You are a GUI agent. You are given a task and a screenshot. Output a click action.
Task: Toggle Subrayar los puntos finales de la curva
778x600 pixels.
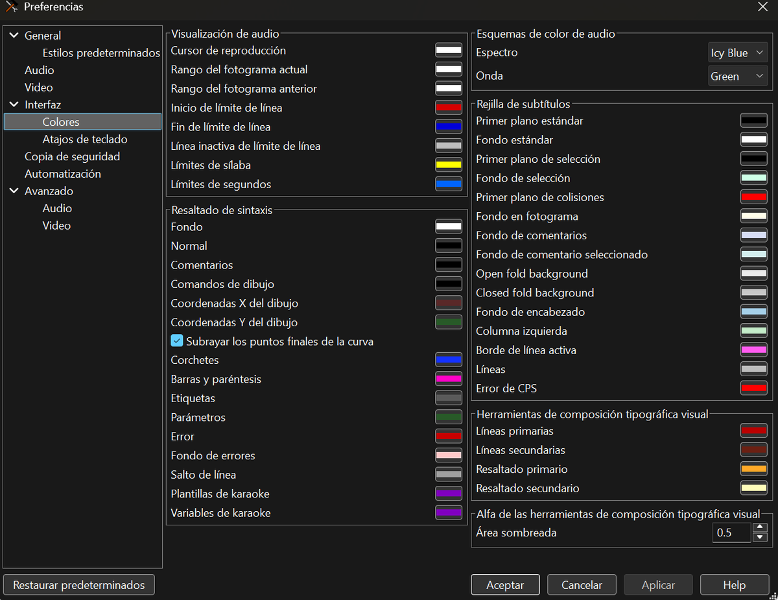pos(177,341)
